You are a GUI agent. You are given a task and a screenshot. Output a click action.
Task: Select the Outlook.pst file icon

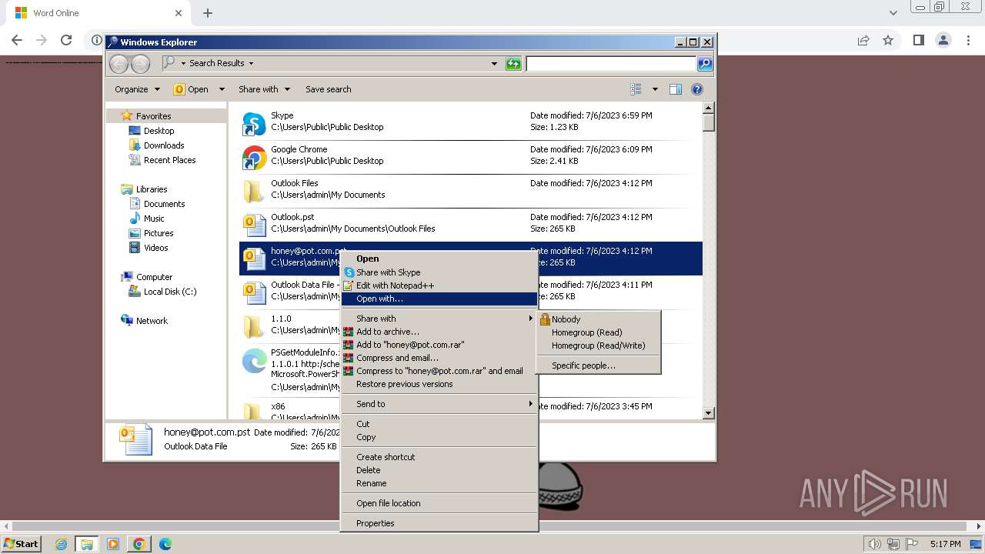[x=254, y=225]
